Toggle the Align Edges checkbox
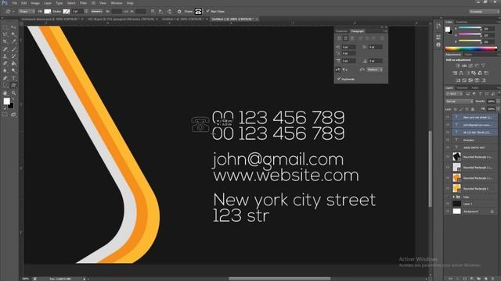The width and height of the screenshot is (501, 281). pos(207,12)
